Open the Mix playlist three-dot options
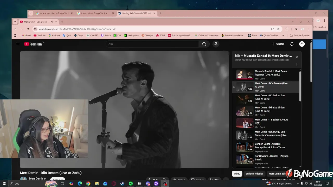The width and height of the screenshot is (333, 187). [297, 65]
